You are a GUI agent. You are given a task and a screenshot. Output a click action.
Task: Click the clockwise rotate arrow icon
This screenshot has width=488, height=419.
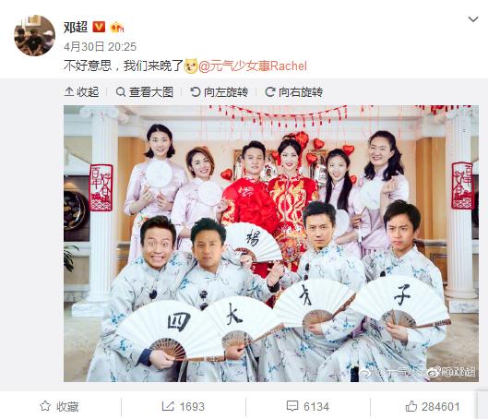pyautogui.click(x=269, y=92)
